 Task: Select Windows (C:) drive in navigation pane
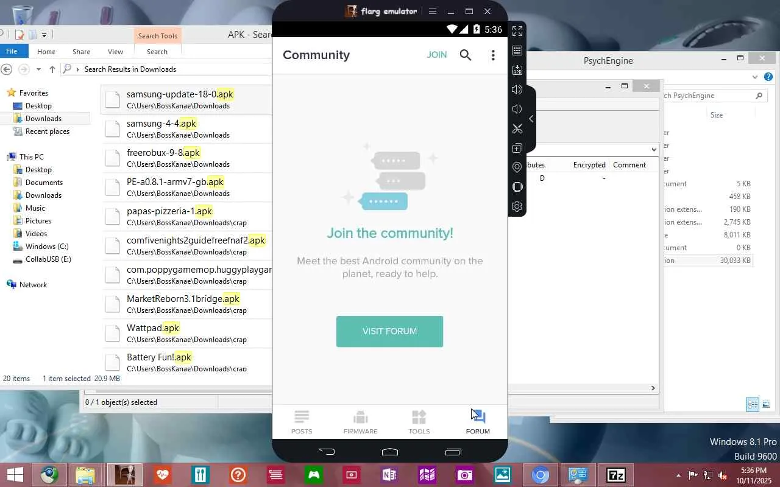47,247
